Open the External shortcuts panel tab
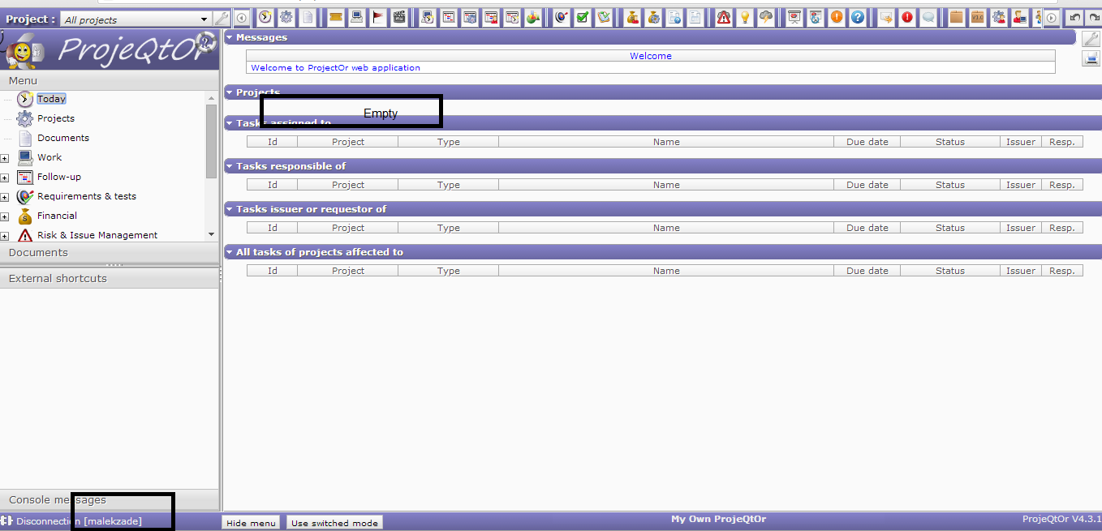 (58, 279)
